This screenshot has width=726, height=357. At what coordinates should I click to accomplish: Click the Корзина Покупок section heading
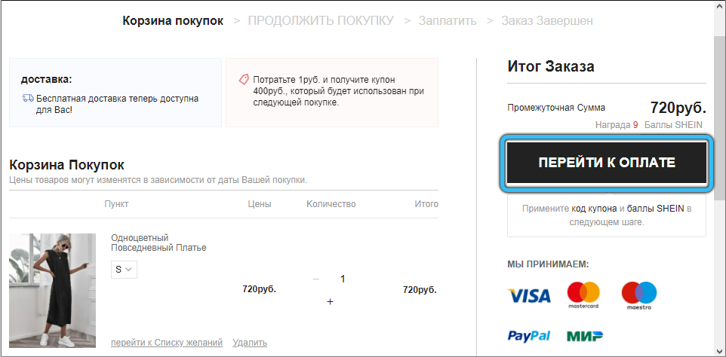click(x=66, y=165)
